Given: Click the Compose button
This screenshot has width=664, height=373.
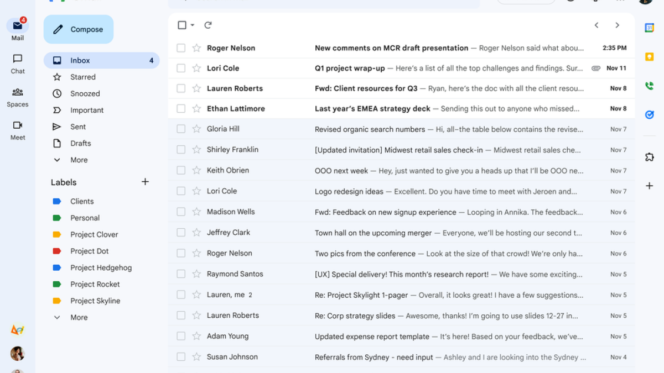Looking at the screenshot, I should [x=79, y=29].
